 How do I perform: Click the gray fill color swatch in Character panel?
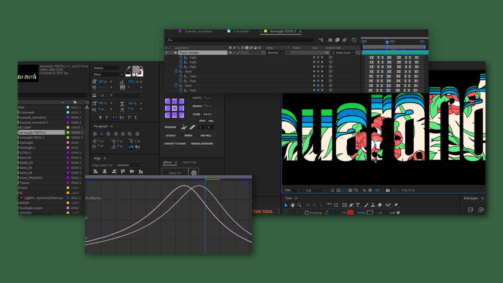[x=136, y=70]
